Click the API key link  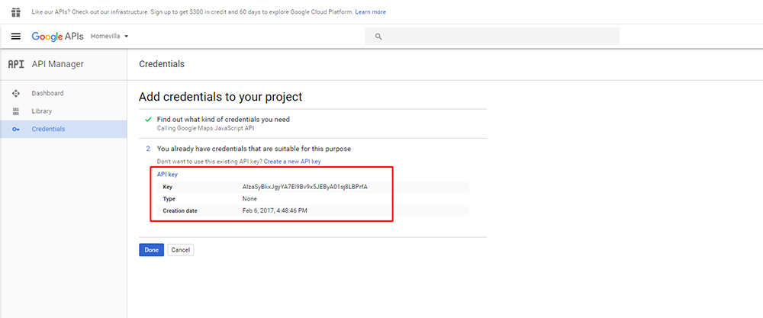tap(167, 175)
